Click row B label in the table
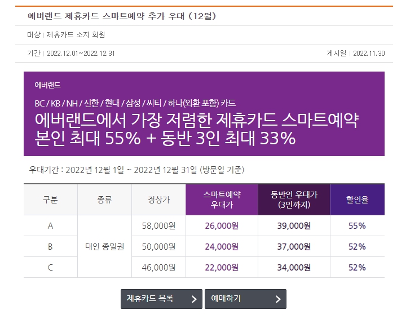397x319 pixels. point(50,246)
